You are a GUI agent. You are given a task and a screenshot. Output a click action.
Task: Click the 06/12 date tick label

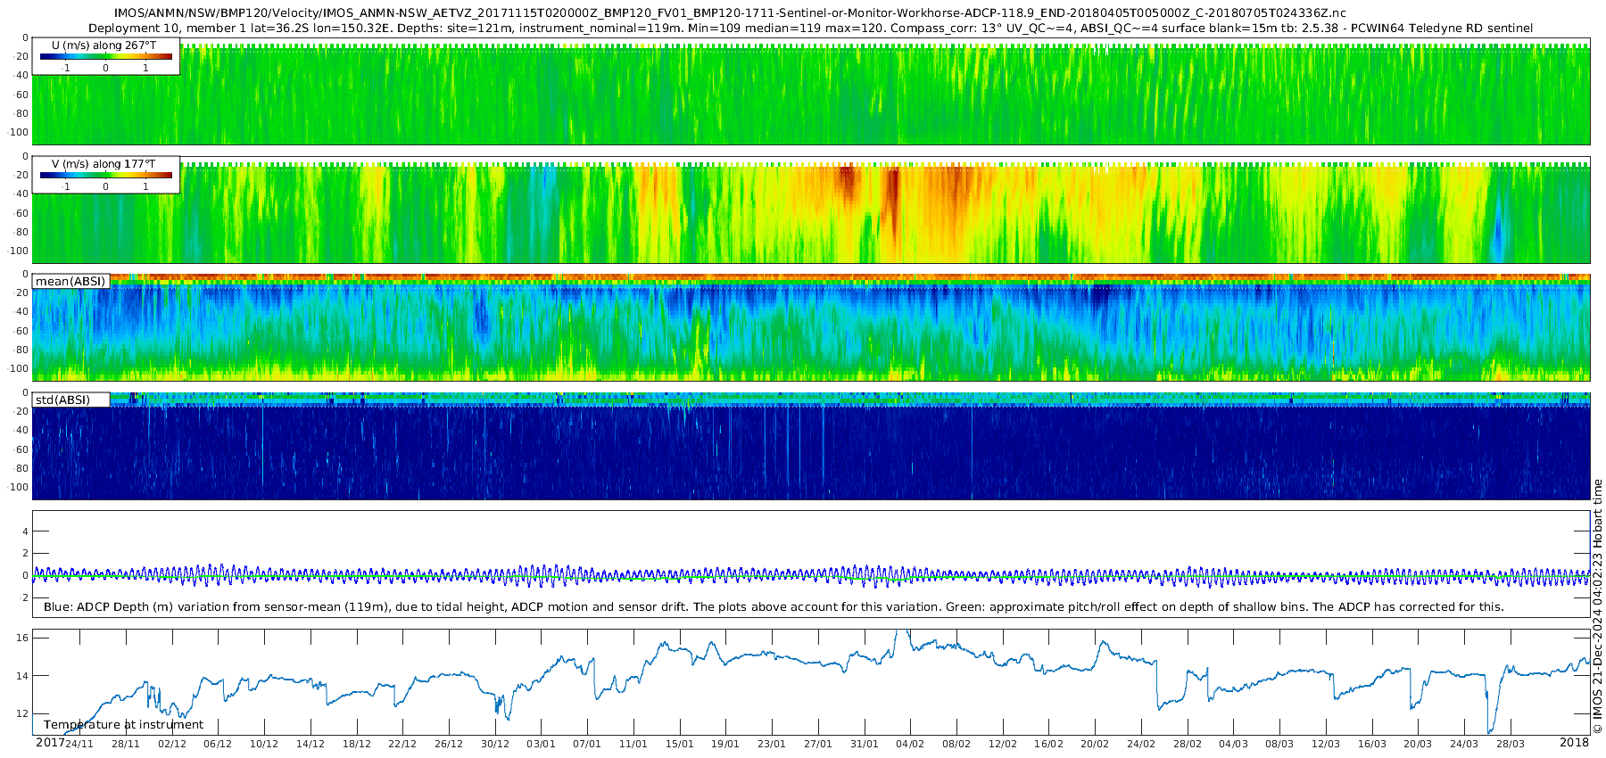point(218,744)
